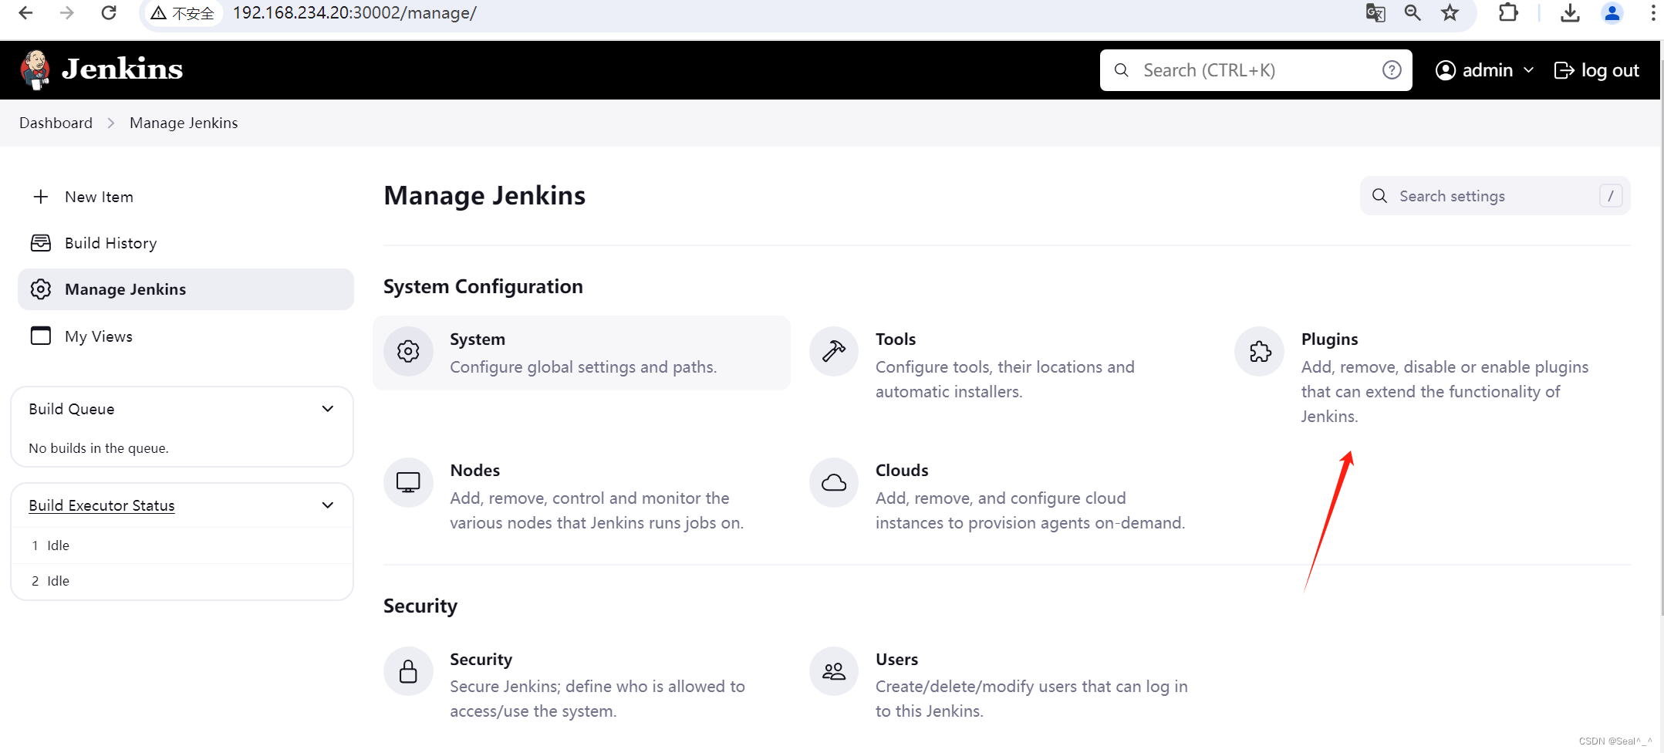Image resolution: width=1664 pixels, height=753 pixels.
Task: Click the Manage Jenkins gear icon in the sidebar
Action: tap(41, 289)
